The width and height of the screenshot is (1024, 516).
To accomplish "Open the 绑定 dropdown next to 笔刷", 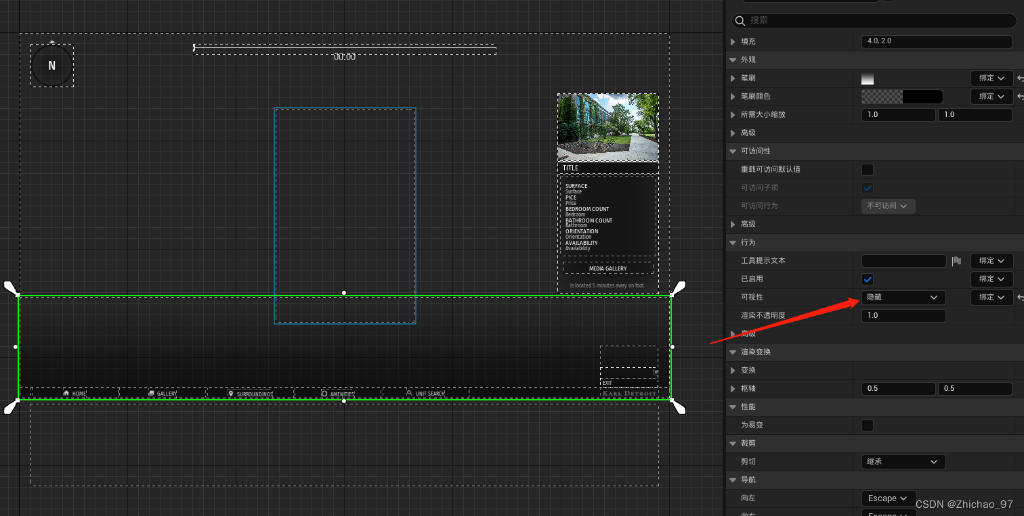I will pyautogui.click(x=991, y=78).
